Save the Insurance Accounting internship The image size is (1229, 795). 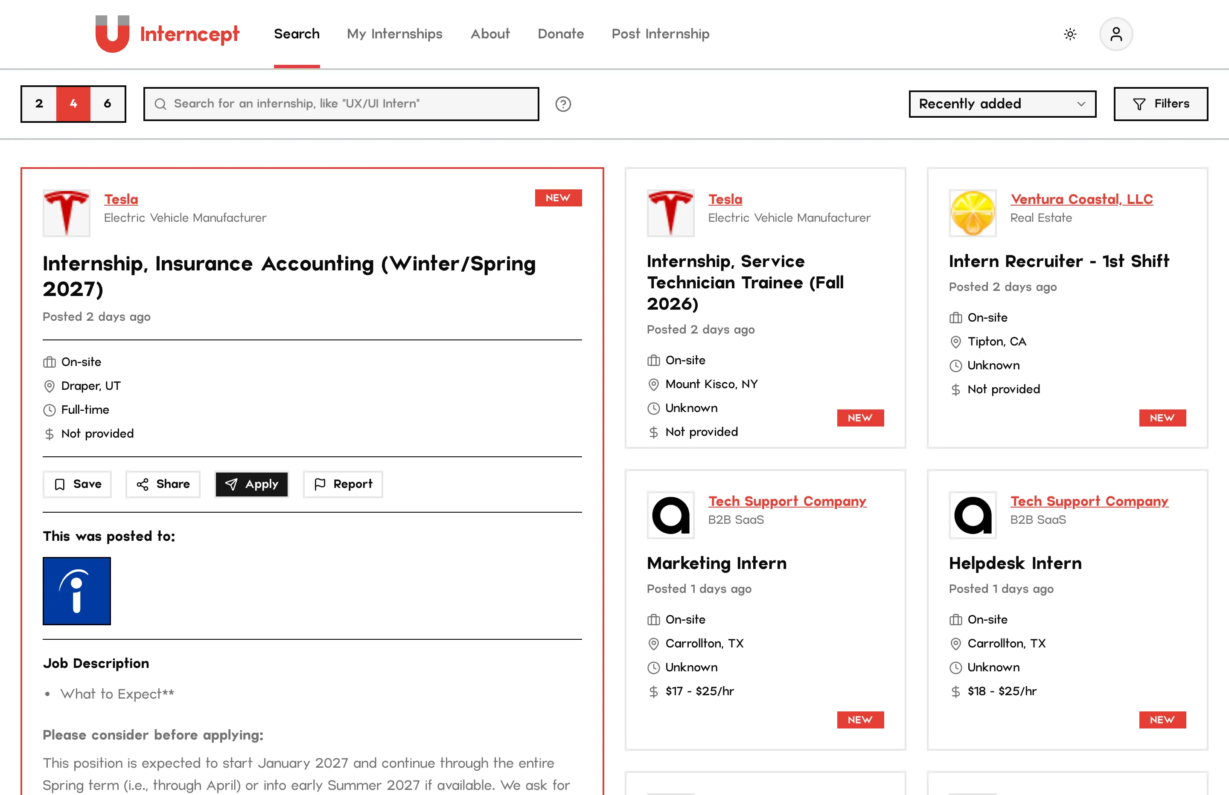tap(77, 484)
